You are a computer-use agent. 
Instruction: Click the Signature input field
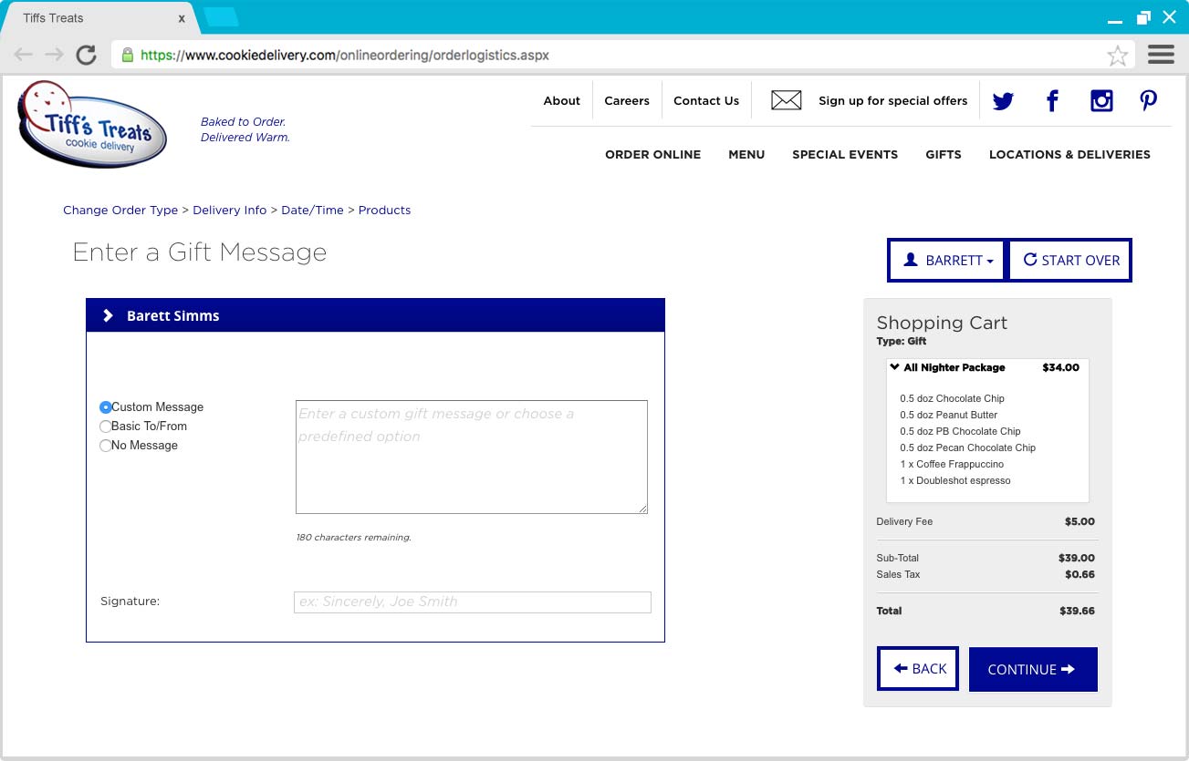click(x=473, y=602)
